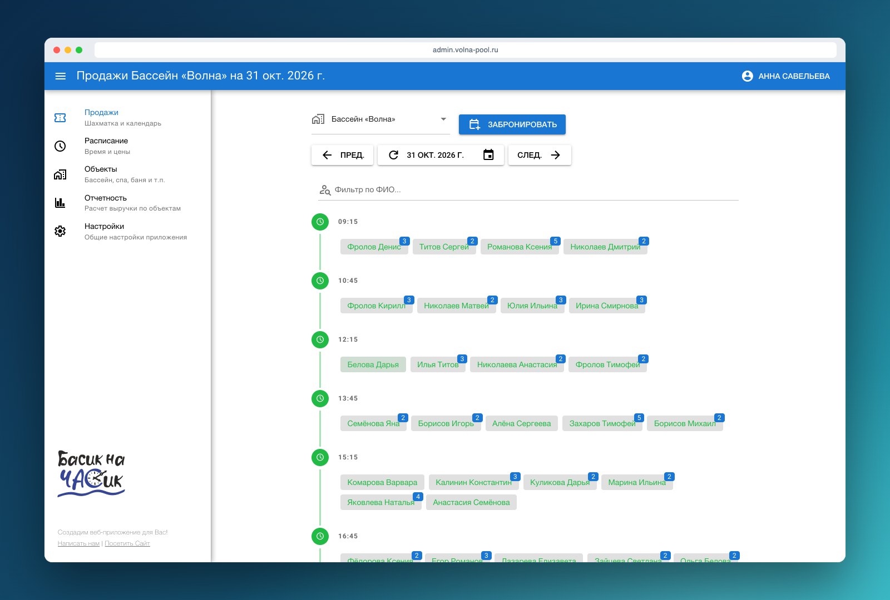Open the hamburger navigation menu

pos(61,76)
